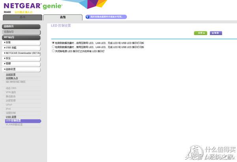Open the Setup Wizard (设置向导) sidebar button

(21, 32)
